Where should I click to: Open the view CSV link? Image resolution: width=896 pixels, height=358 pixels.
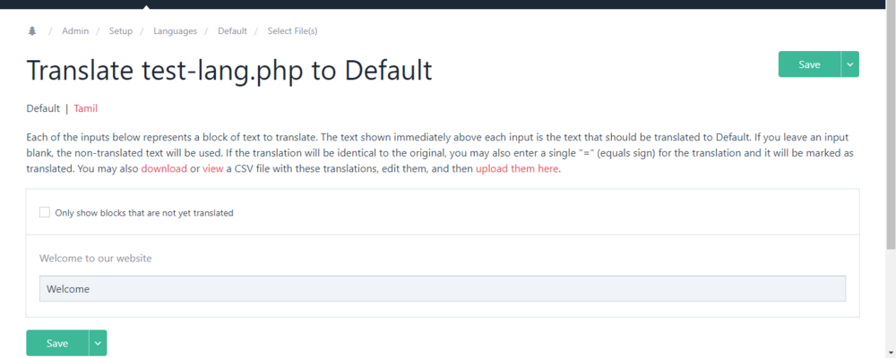pos(213,169)
